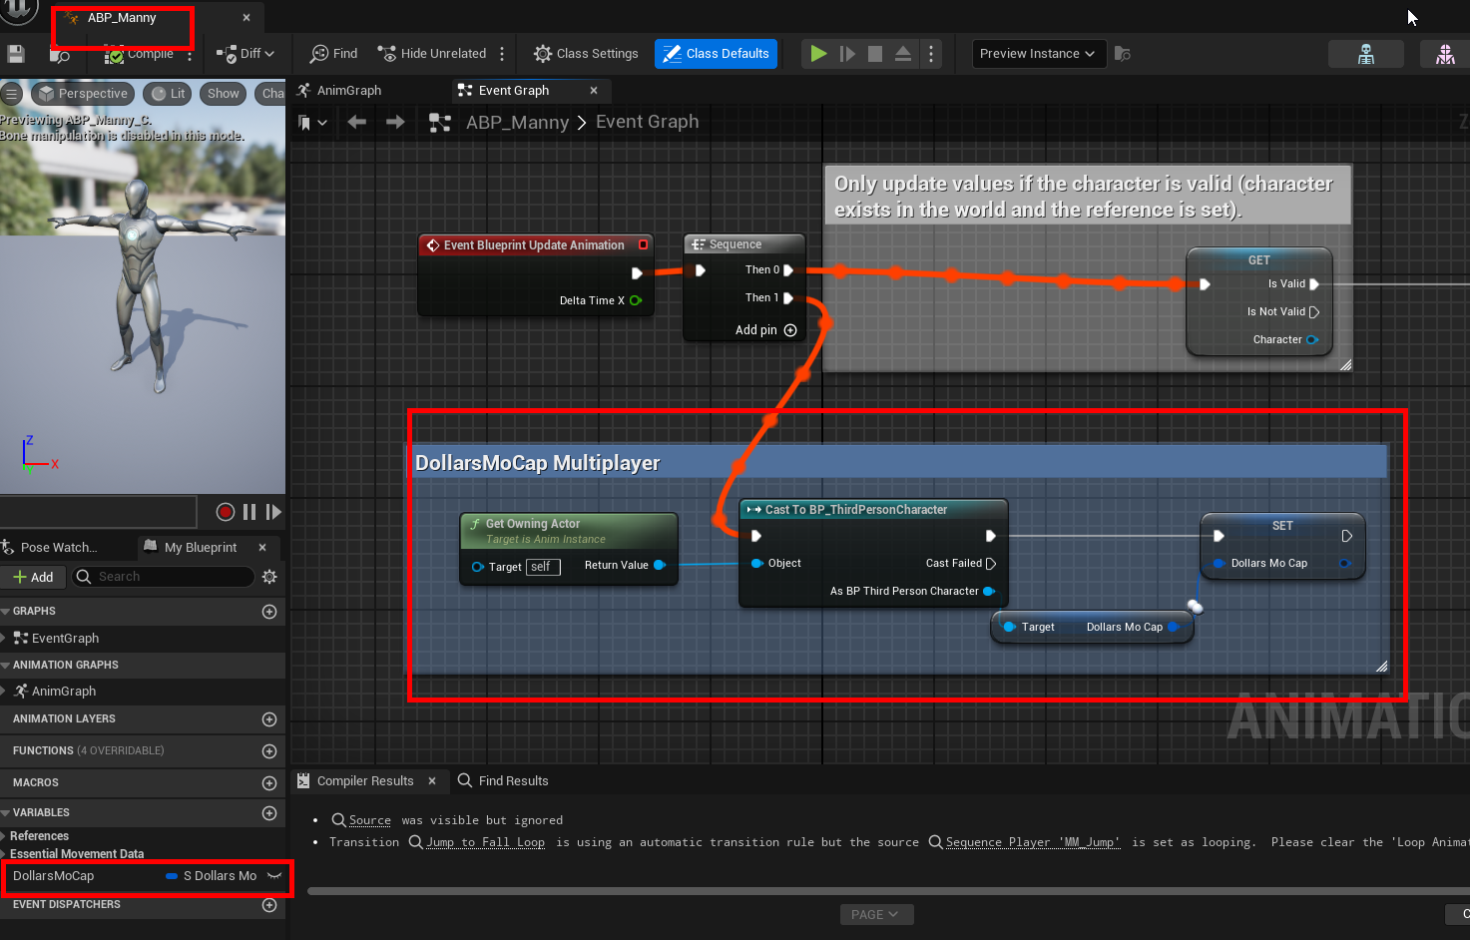Click the Class Defaults button

coord(717,54)
